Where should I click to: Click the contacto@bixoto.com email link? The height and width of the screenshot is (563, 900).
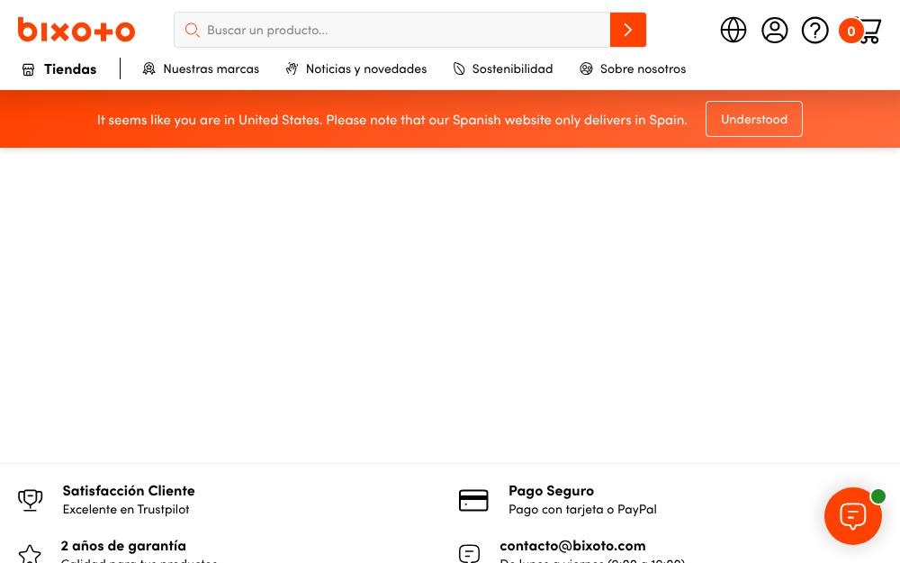(x=572, y=545)
